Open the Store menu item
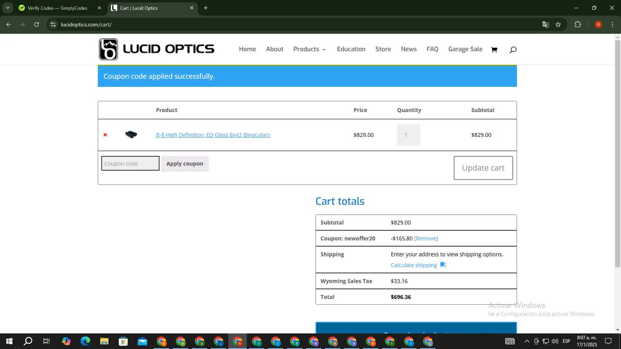Image resolution: width=621 pixels, height=349 pixels. tap(383, 49)
